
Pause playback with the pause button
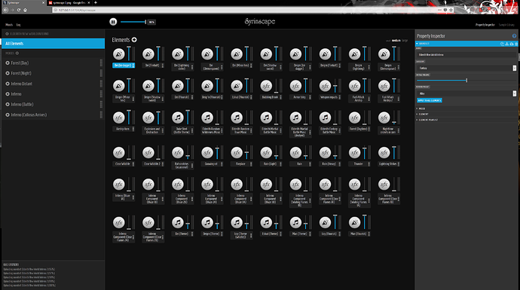point(113,22)
